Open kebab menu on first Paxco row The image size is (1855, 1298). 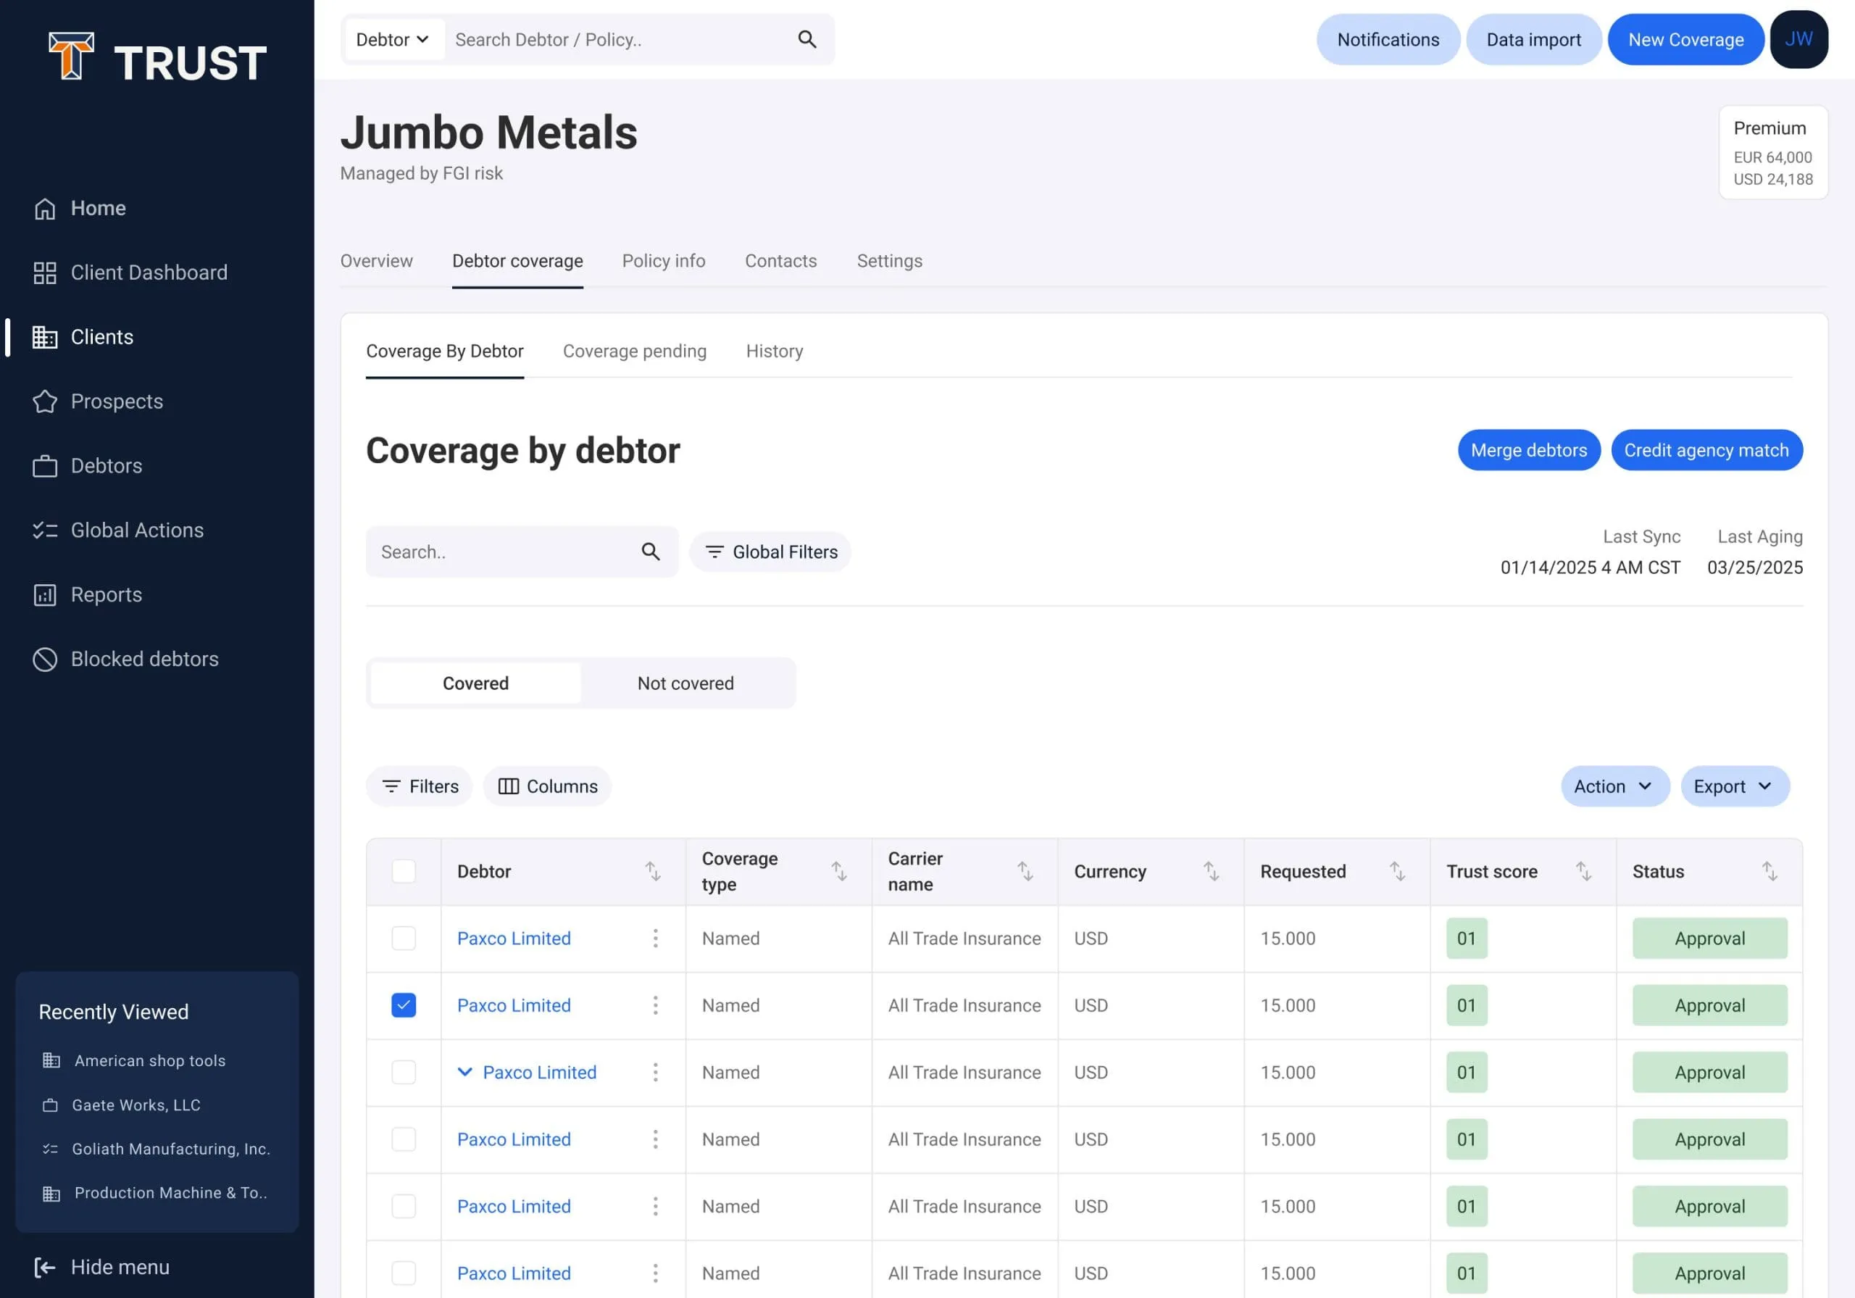tap(655, 939)
